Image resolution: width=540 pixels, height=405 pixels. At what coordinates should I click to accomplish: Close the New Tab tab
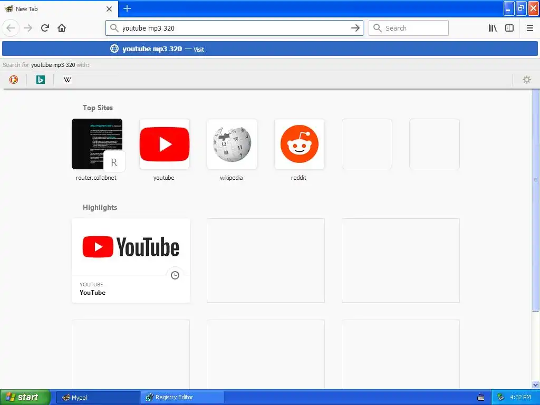[109, 9]
